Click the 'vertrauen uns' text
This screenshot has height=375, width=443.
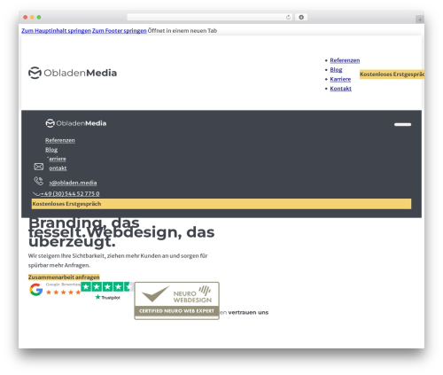[x=248, y=313]
